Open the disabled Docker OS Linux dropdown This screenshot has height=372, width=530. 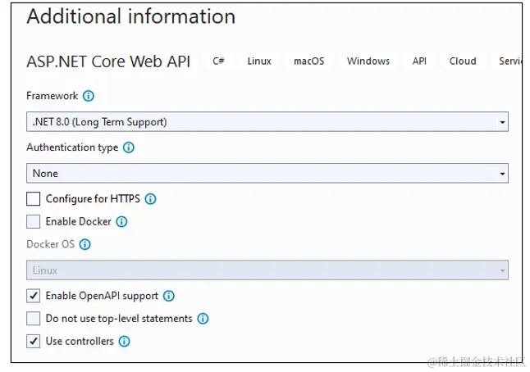point(267,270)
